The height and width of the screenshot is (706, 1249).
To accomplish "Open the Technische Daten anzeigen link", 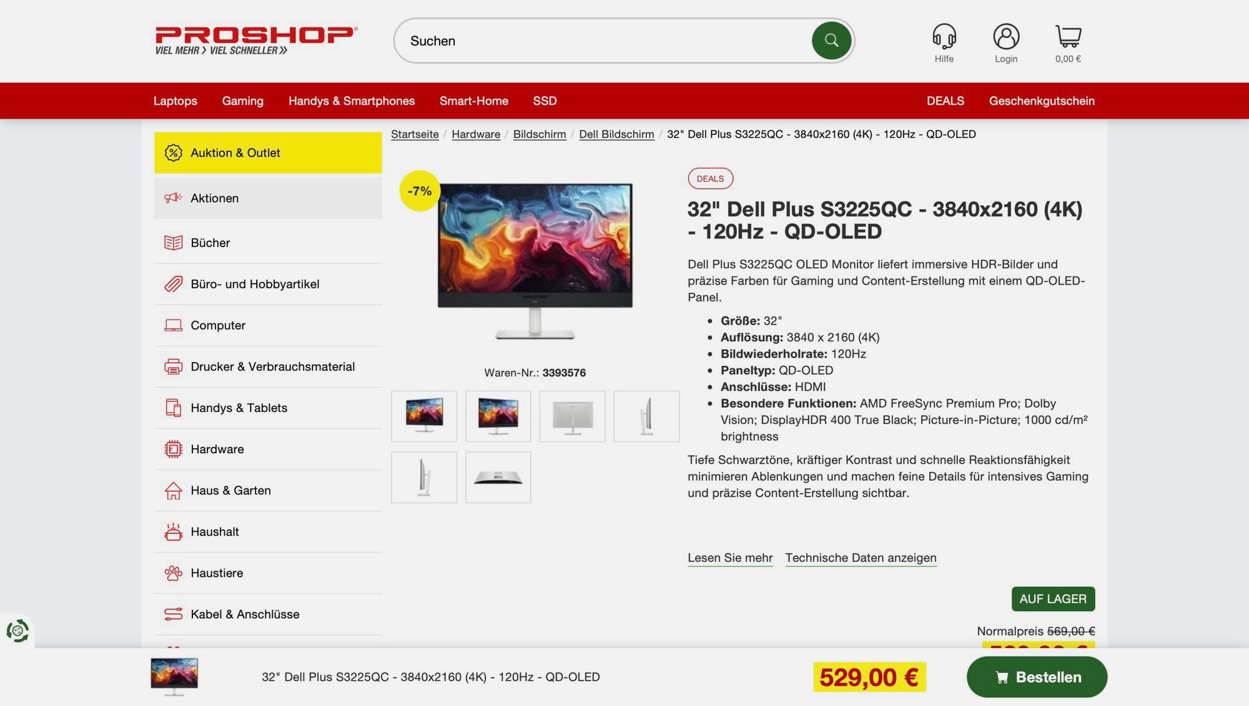I will click(x=861, y=557).
